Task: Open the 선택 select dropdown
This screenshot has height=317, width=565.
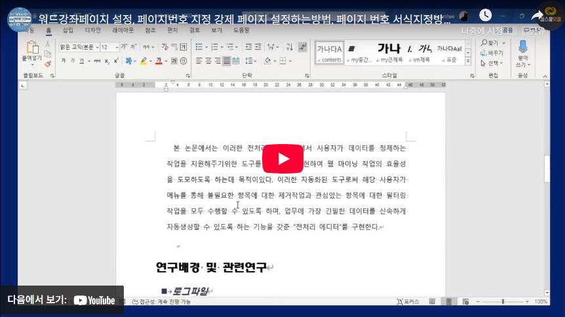Action: click(492, 63)
